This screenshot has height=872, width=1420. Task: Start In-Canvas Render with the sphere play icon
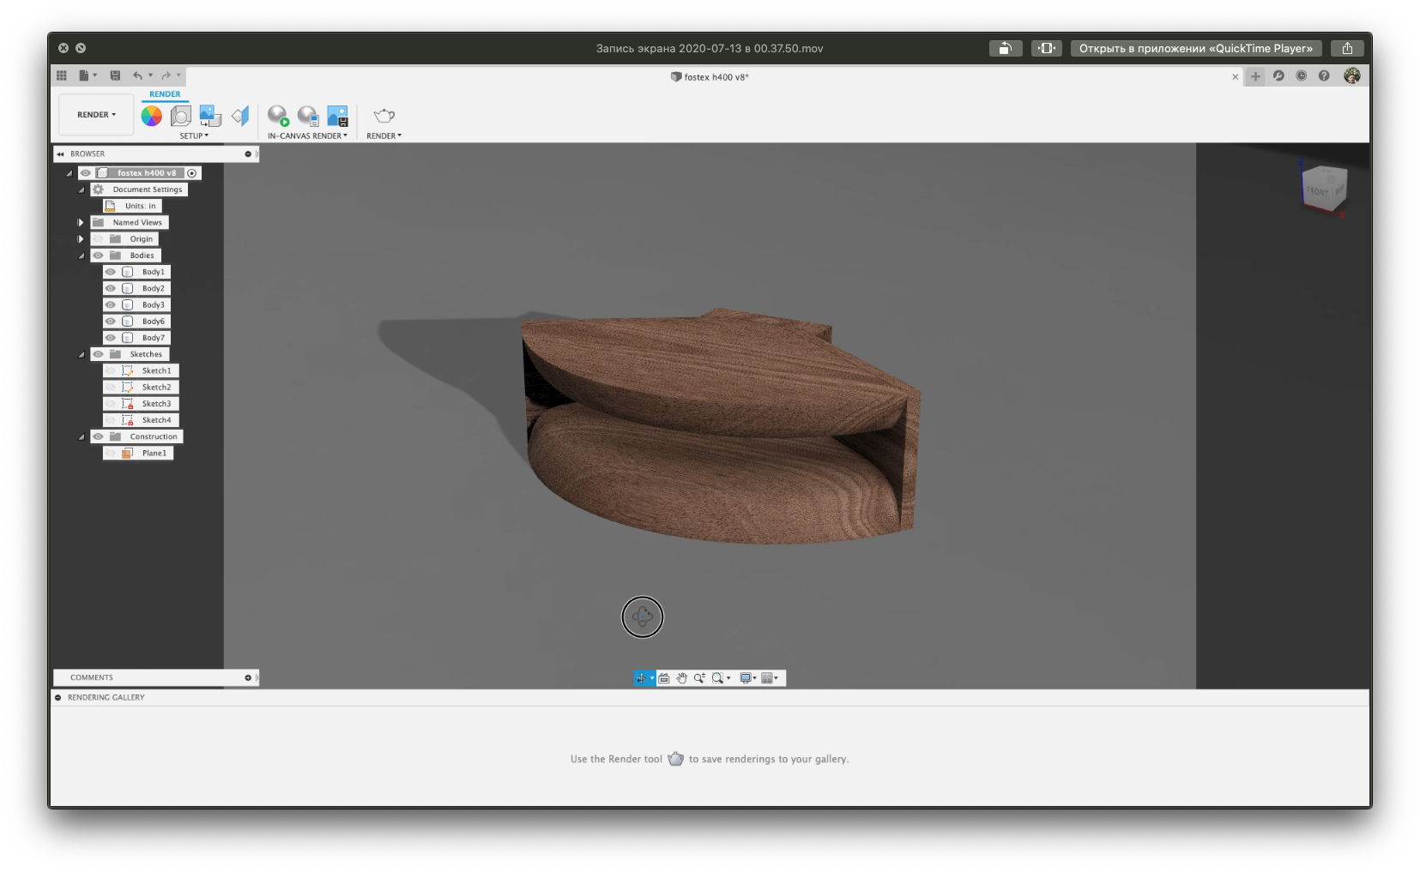point(278,116)
